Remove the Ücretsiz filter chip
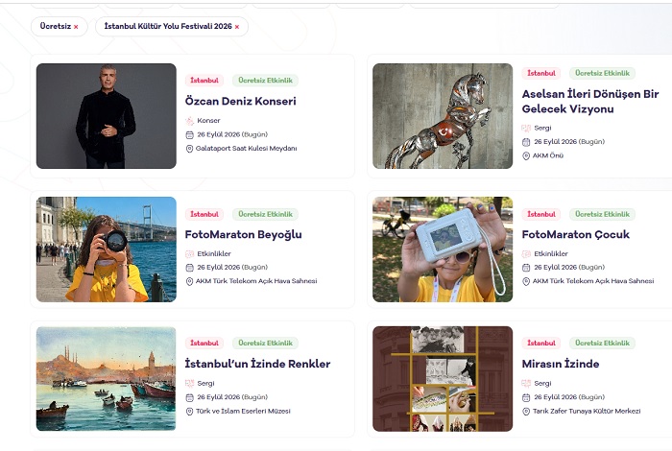This screenshot has width=672, height=451. [76, 27]
